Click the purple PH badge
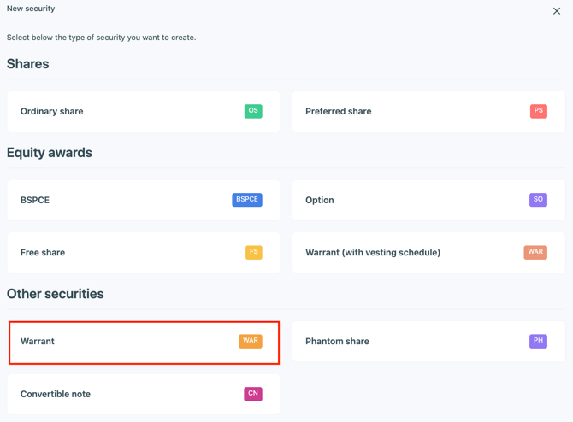The height and width of the screenshot is (422, 573). (538, 342)
